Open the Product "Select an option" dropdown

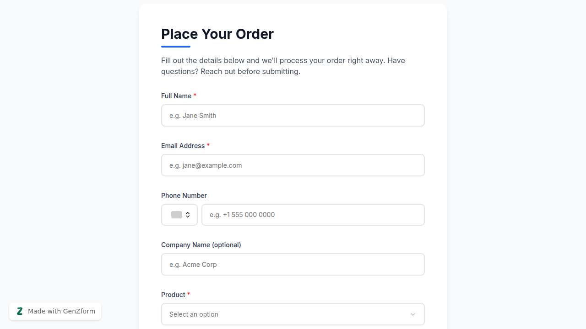pyautogui.click(x=293, y=314)
